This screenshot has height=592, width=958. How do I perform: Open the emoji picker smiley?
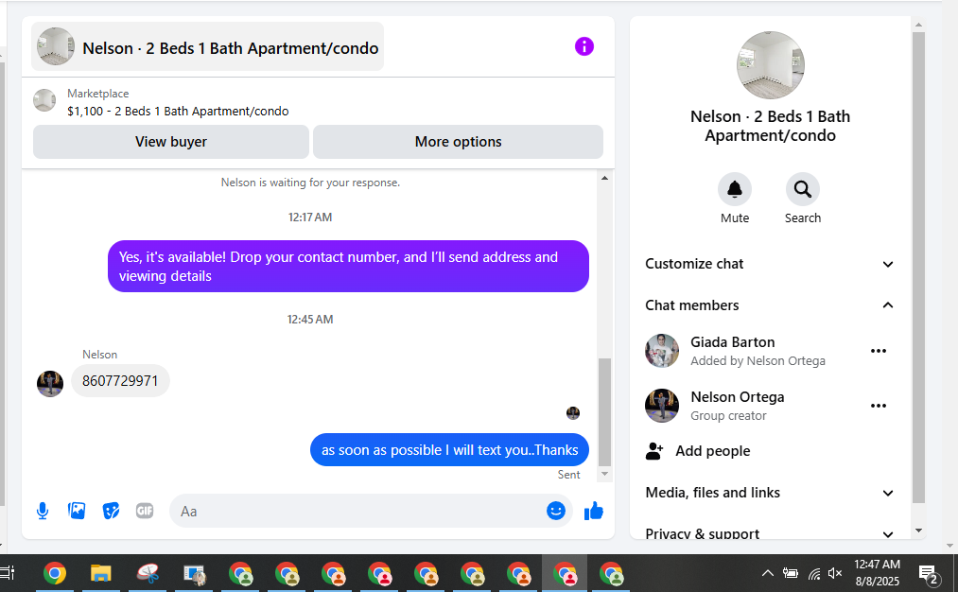click(555, 511)
